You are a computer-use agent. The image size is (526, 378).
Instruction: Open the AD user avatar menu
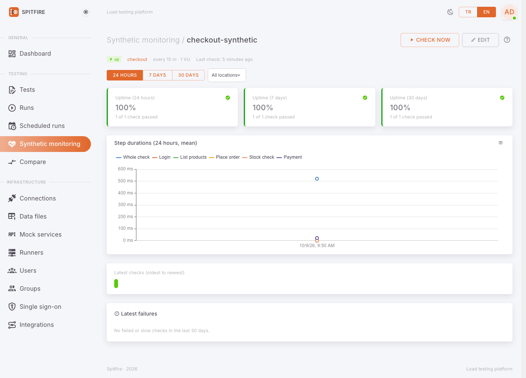509,12
